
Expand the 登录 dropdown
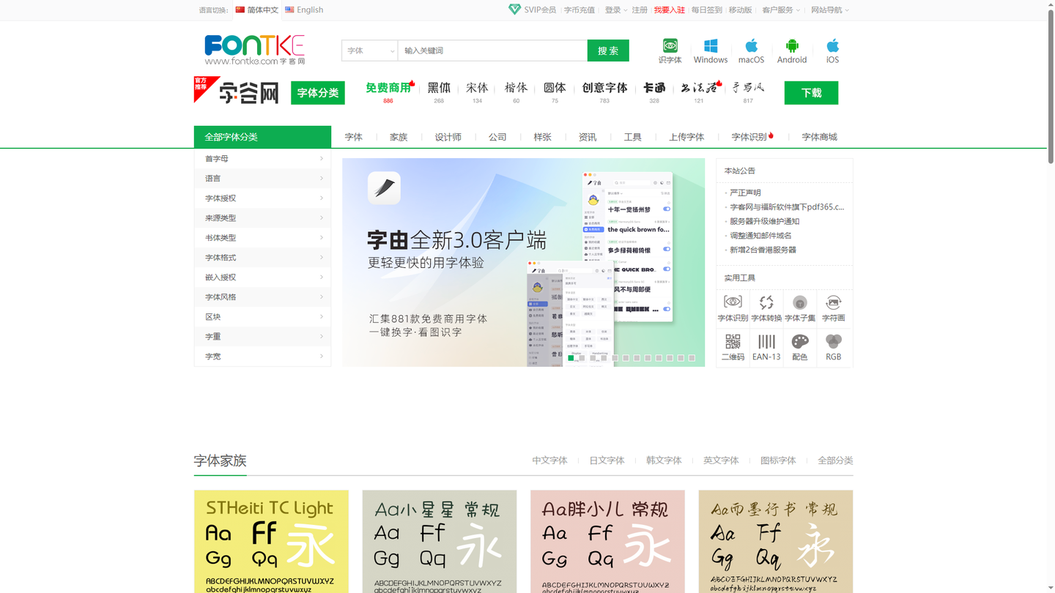(x=615, y=10)
